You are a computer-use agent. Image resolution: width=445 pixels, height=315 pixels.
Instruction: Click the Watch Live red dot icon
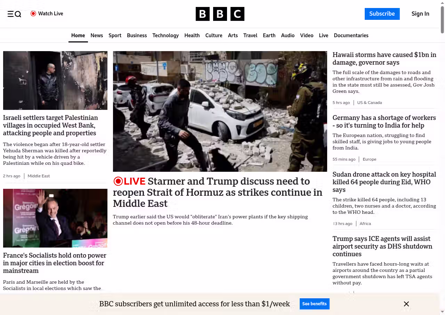[33, 14]
